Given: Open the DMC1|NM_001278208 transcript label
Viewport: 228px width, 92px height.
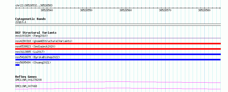Looking at the screenshot, I should (x=29, y=80).
